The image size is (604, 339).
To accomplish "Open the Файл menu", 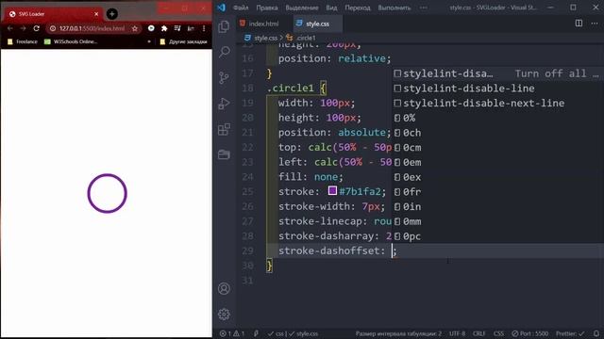I will [241, 8].
